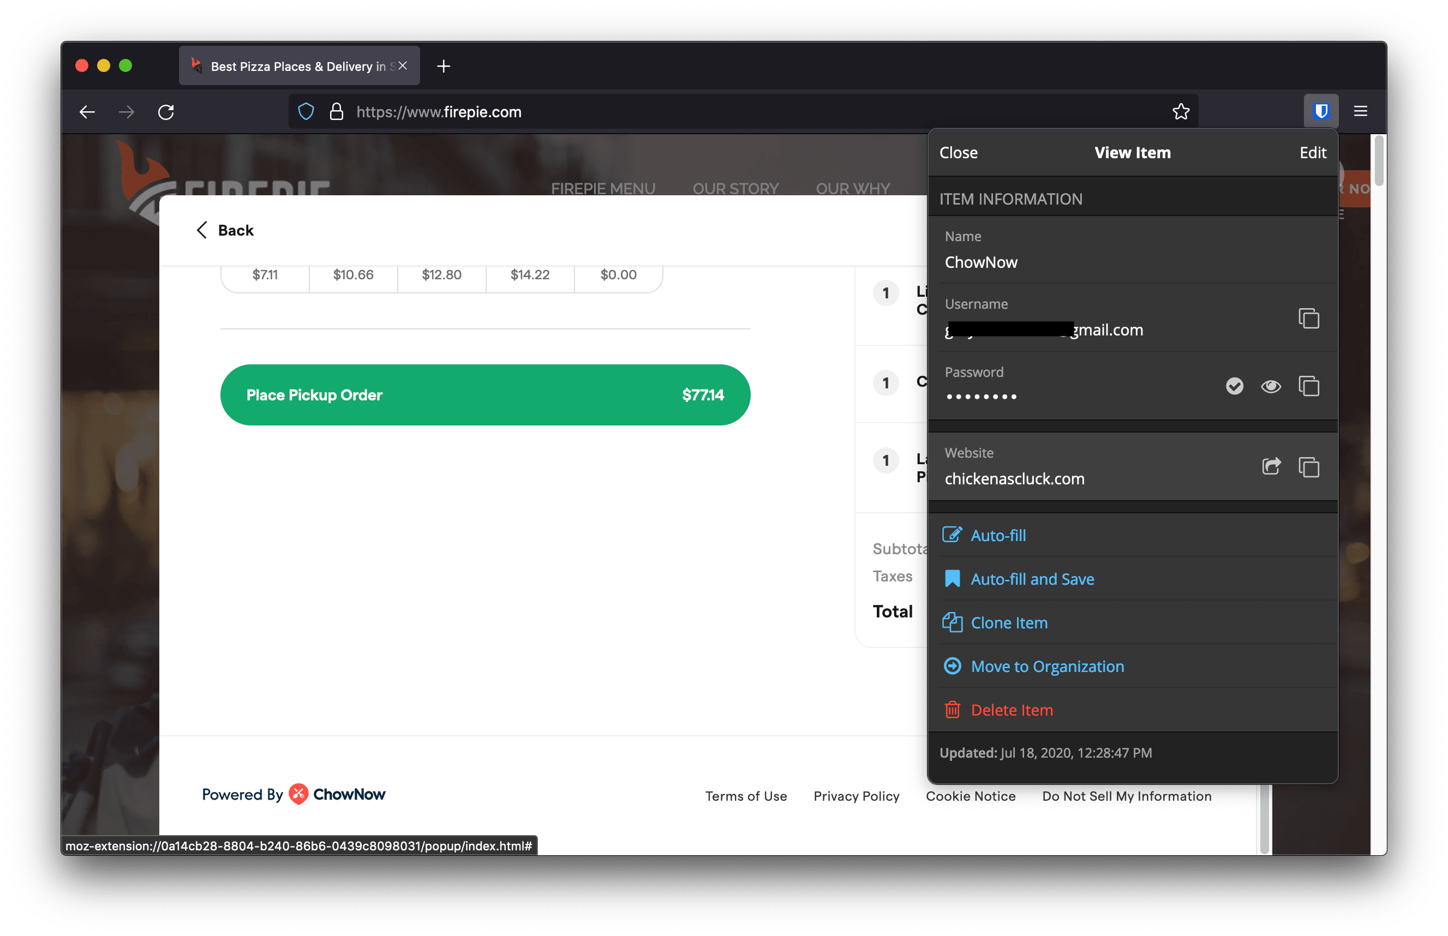Screen dimensions: 1448x936
Task: Copy the username with its copy icon
Action: click(1308, 318)
